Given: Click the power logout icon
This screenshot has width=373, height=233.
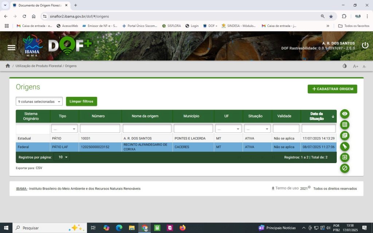Looking at the screenshot, I should (x=365, y=46).
